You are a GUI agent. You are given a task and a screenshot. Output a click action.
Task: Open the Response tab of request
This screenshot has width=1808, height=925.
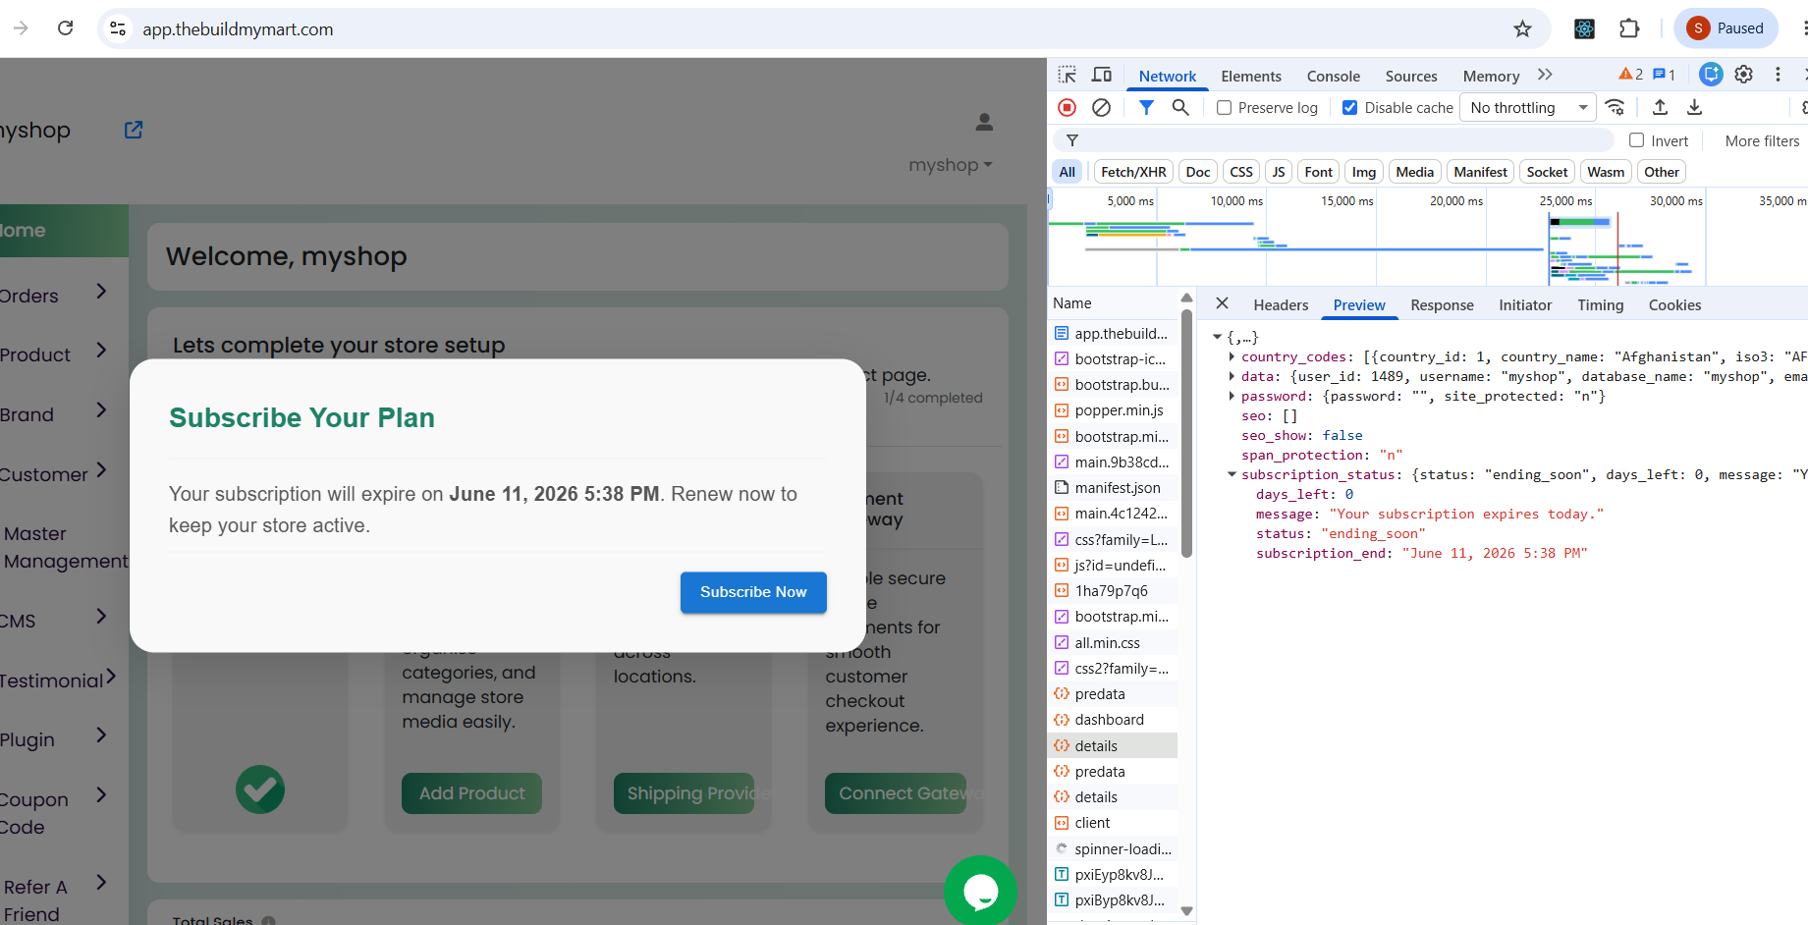tap(1442, 304)
